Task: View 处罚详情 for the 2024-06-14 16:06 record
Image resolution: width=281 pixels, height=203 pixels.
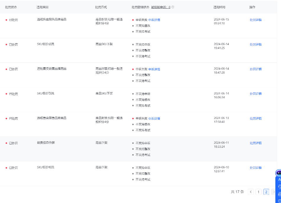Action: [x=256, y=94]
